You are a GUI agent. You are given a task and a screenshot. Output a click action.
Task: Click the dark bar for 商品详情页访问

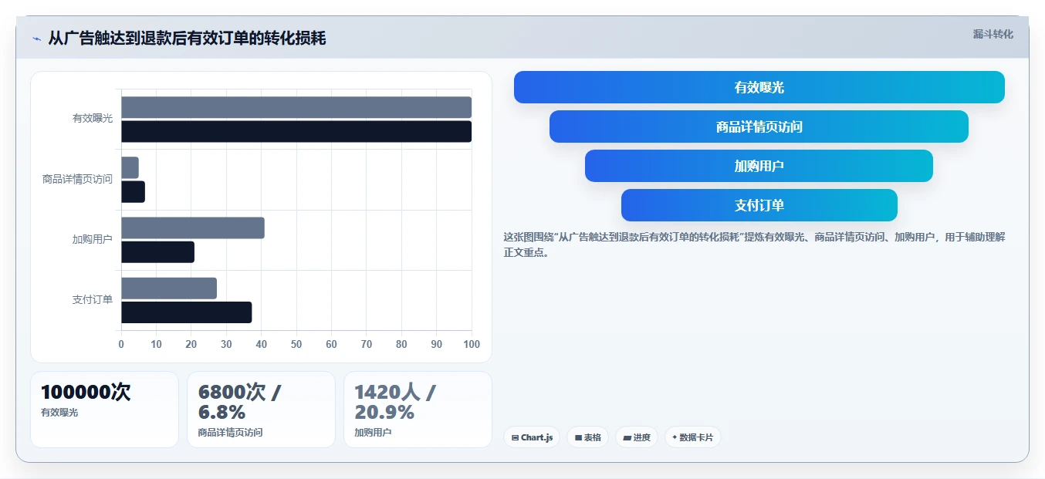pos(133,192)
